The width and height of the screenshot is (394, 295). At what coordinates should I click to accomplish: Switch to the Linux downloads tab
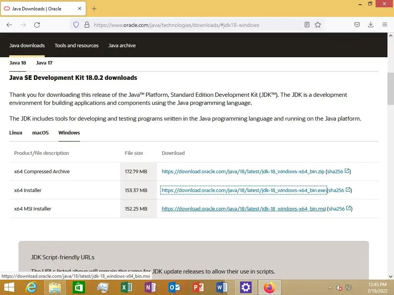(x=16, y=133)
